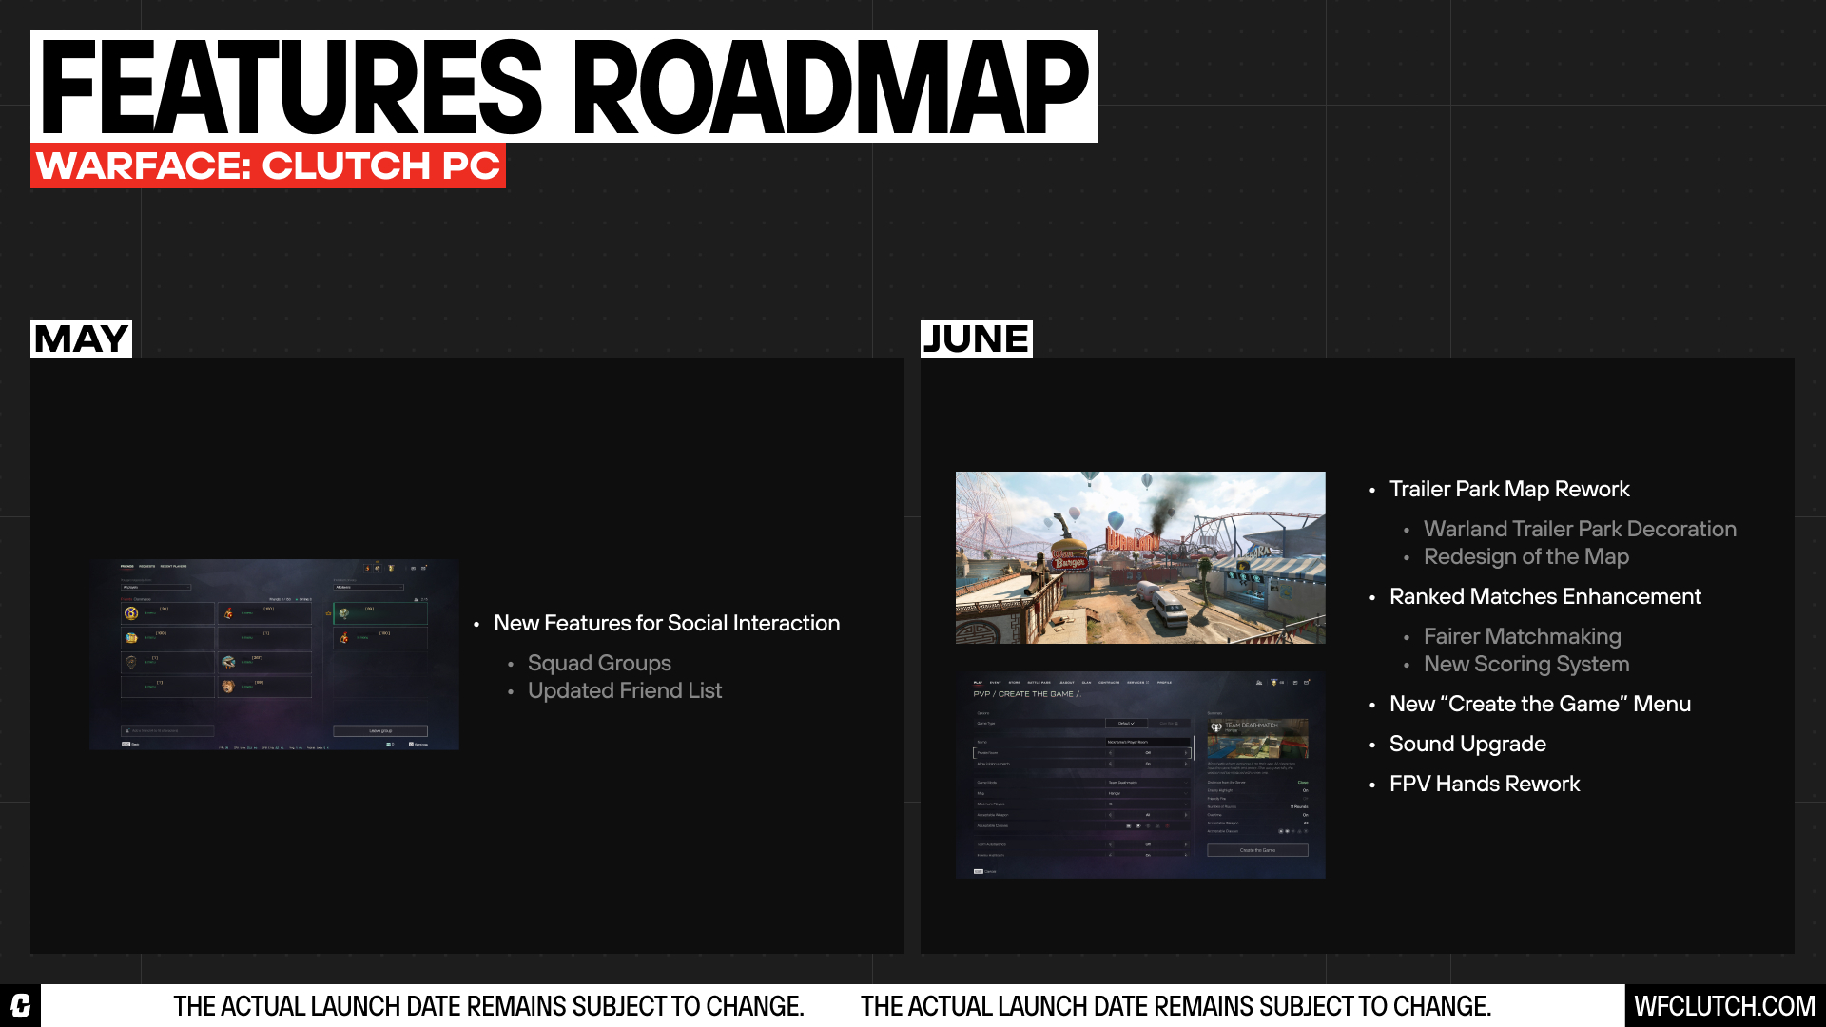Viewport: 1826px width, 1027px height.
Task: Open the Trailer Park map screenshot
Action: (1140, 557)
